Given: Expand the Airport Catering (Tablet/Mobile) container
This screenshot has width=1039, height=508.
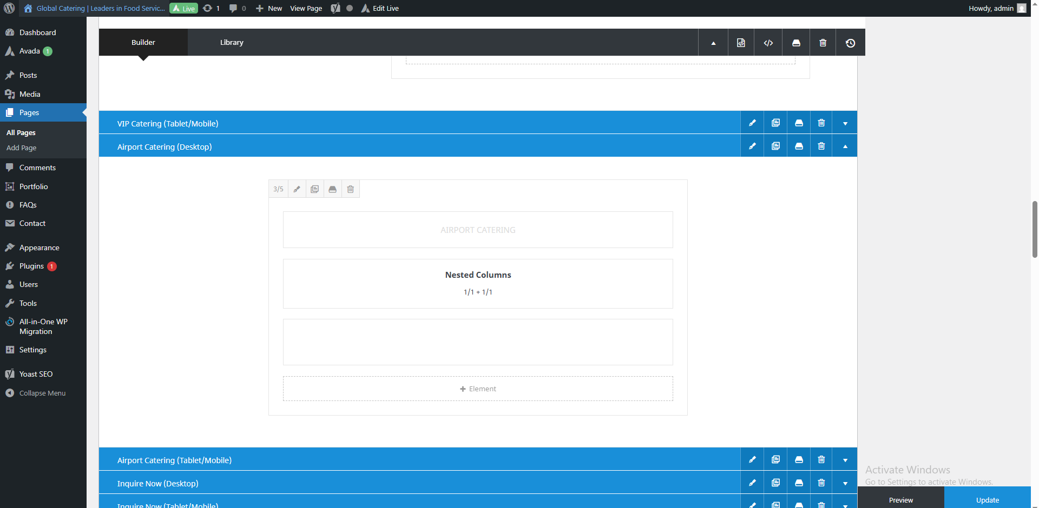Looking at the screenshot, I should 845,460.
